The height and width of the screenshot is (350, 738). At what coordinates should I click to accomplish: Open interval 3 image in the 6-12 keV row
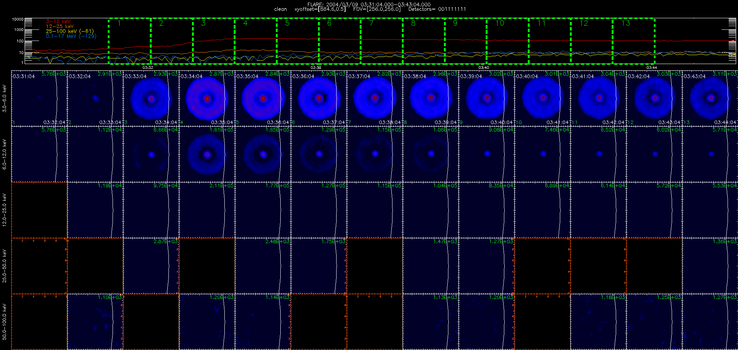click(x=151, y=154)
